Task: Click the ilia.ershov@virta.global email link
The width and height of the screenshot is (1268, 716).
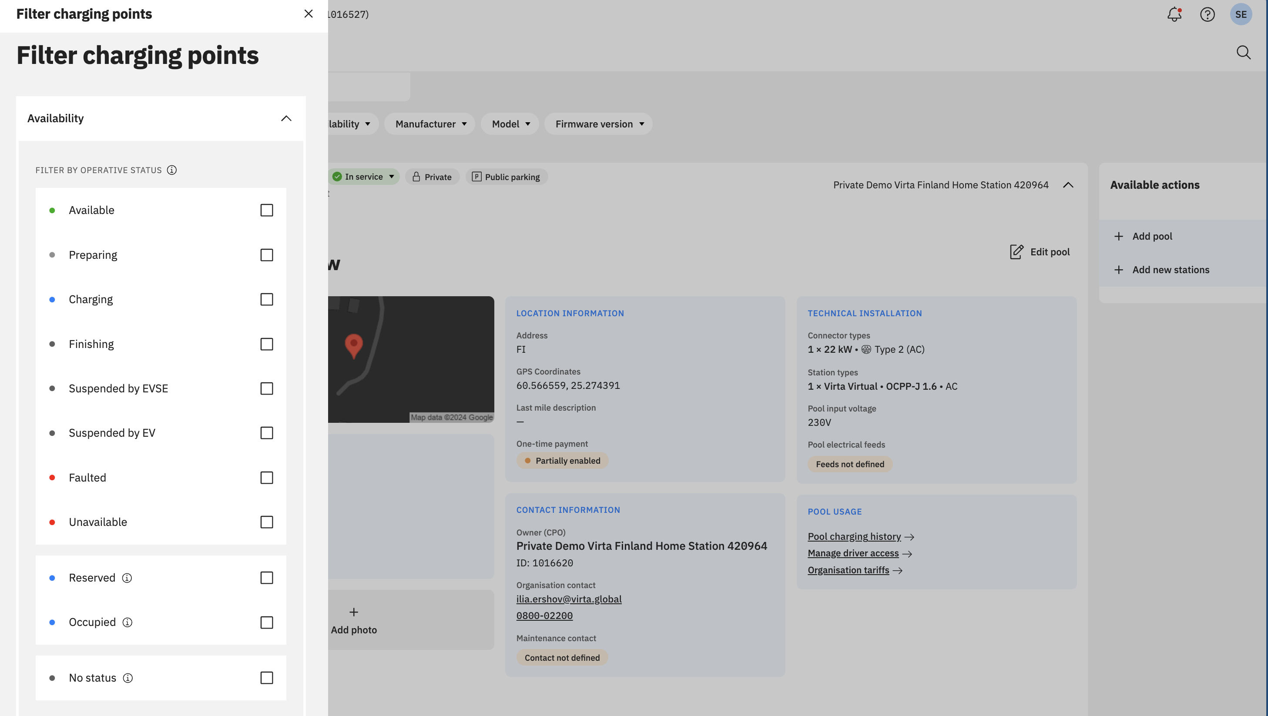Action: coord(569,599)
